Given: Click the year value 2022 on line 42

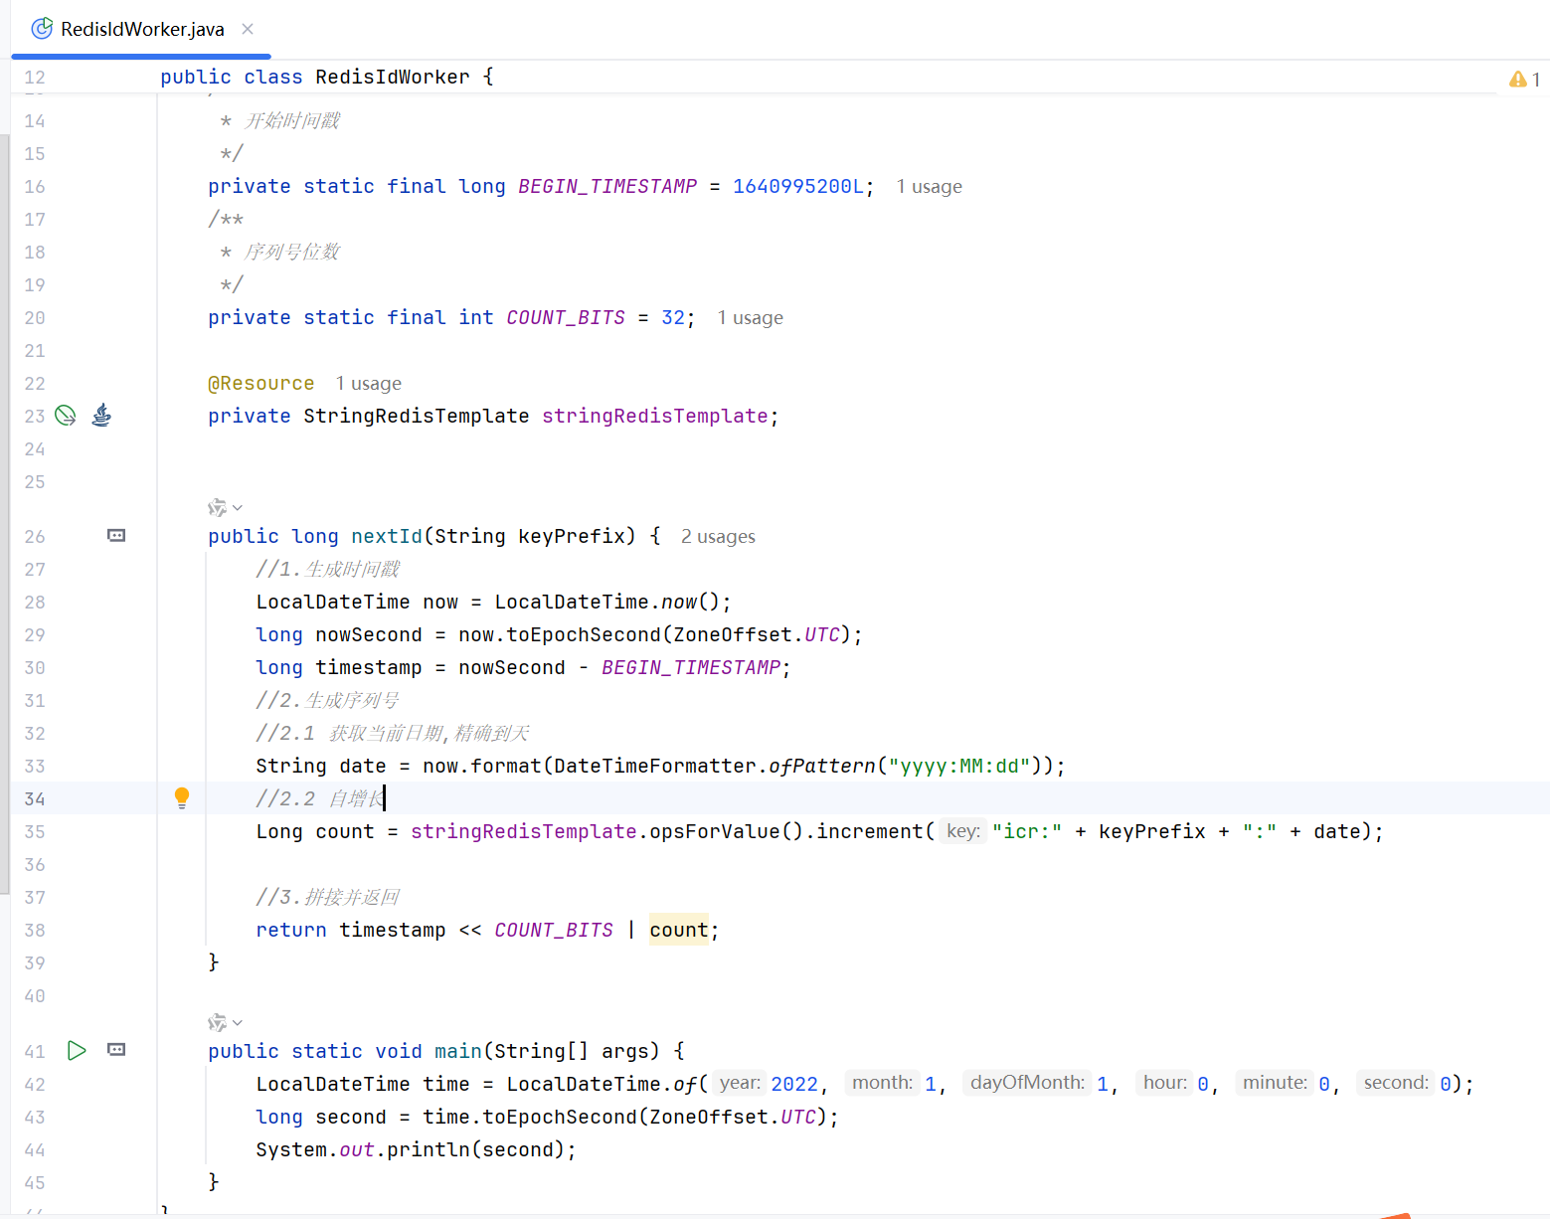Looking at the screenshot, I should point(794,1084).
